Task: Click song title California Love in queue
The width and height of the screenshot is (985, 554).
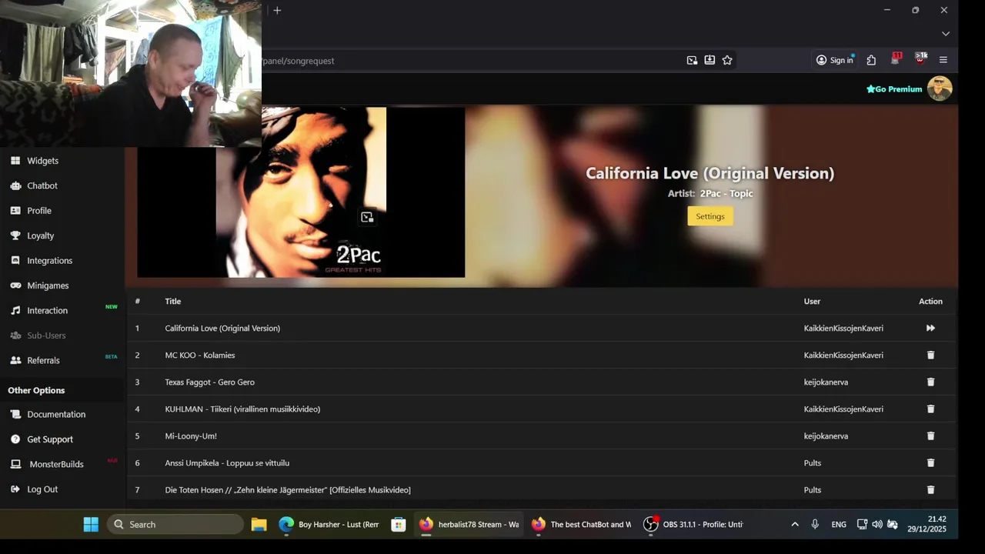Action: [222, 328]
